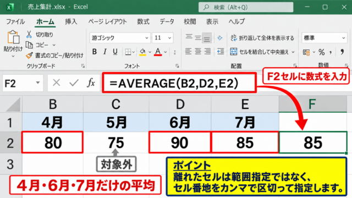Apply comma style number format

coord(331,53)
